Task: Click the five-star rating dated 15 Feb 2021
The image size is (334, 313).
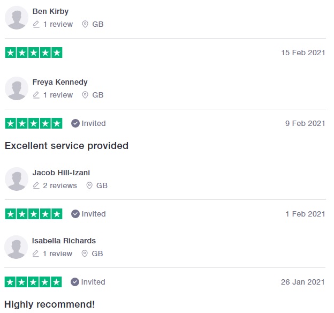Action: [34, 53]
